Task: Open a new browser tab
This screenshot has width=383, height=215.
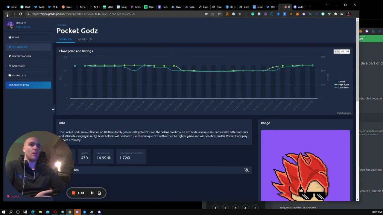Action: point(310,7)
